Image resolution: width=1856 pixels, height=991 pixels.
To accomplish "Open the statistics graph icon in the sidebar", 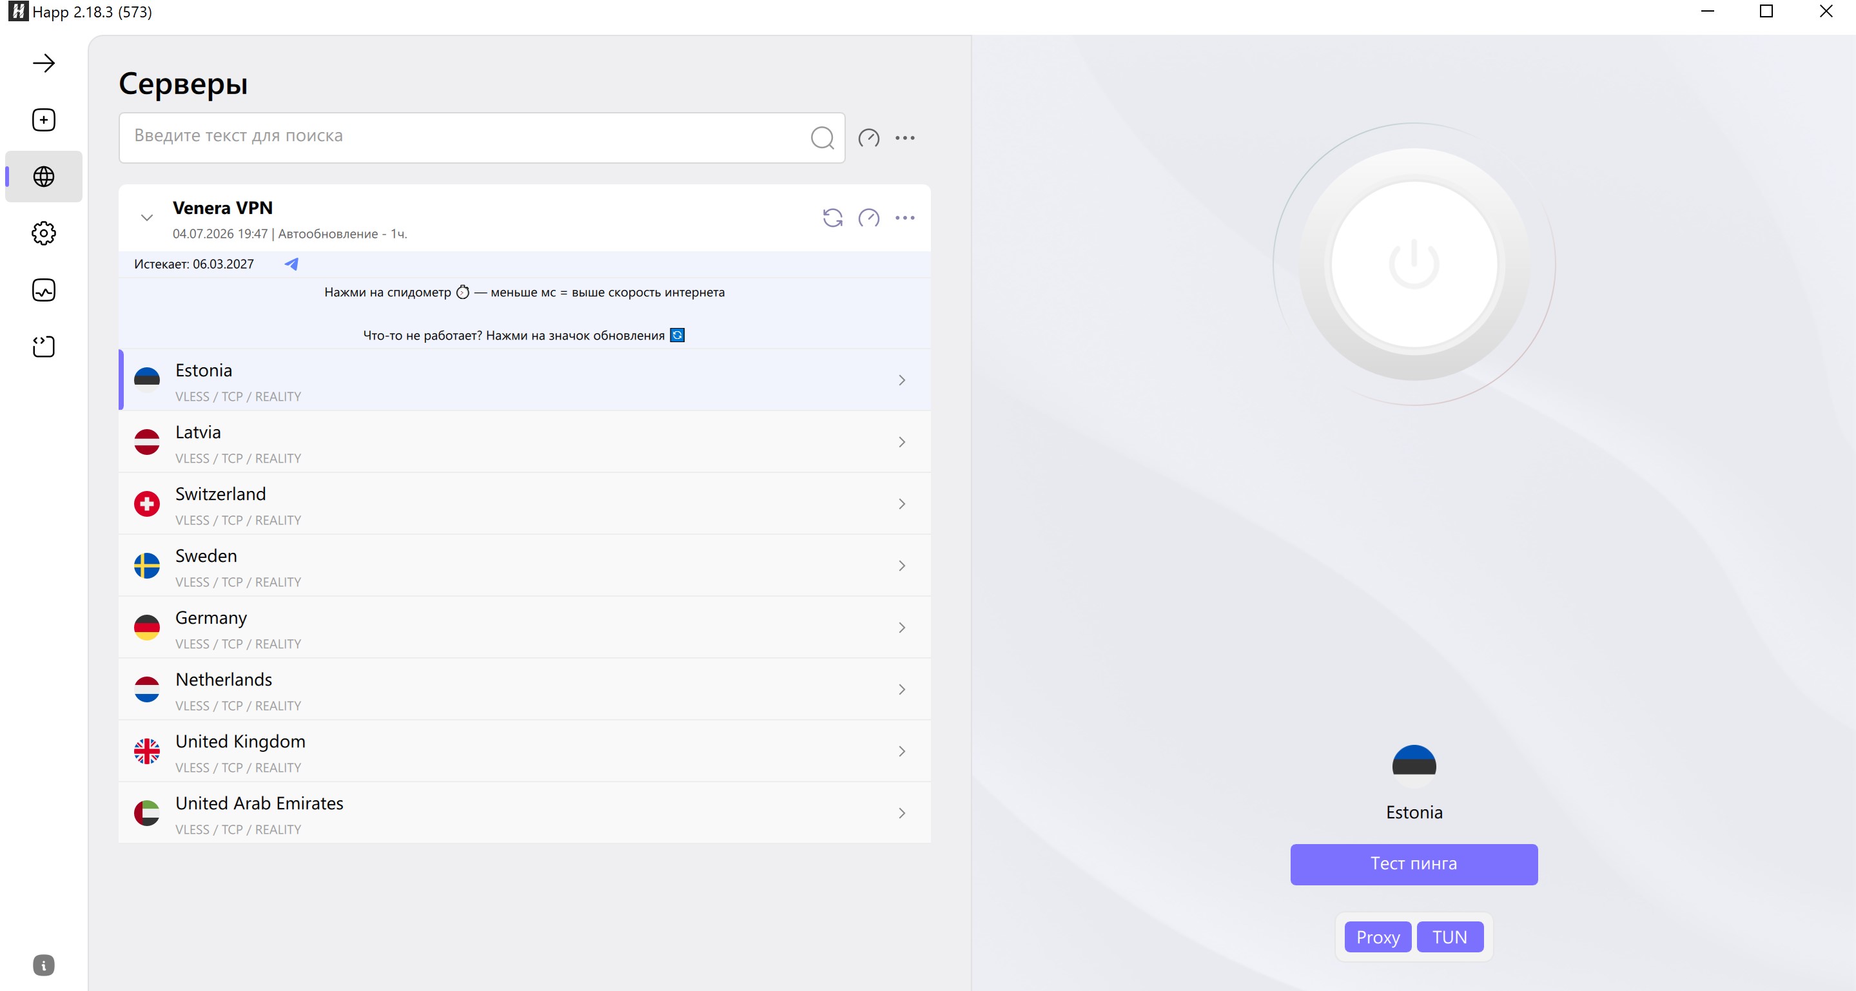I will click(x=44, y=290).
